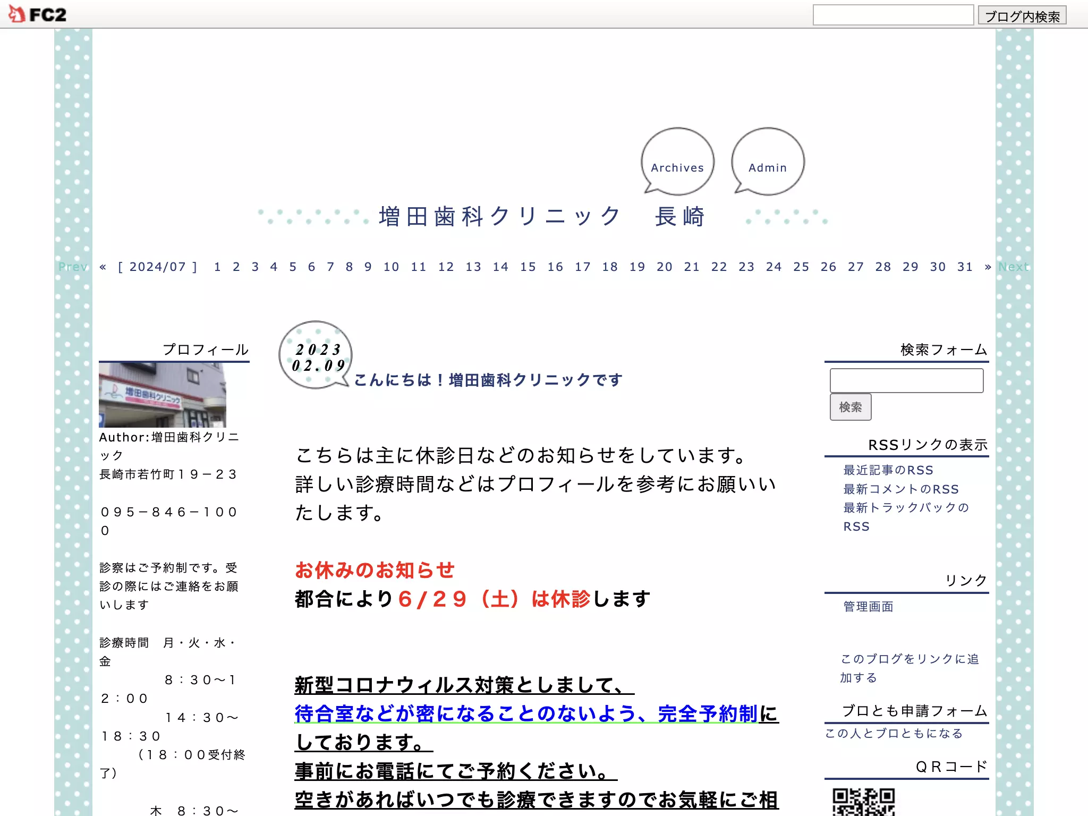Select day 15 in the calendar
This screenshot has width=1088, height=816.
click(x=528, y=267)
